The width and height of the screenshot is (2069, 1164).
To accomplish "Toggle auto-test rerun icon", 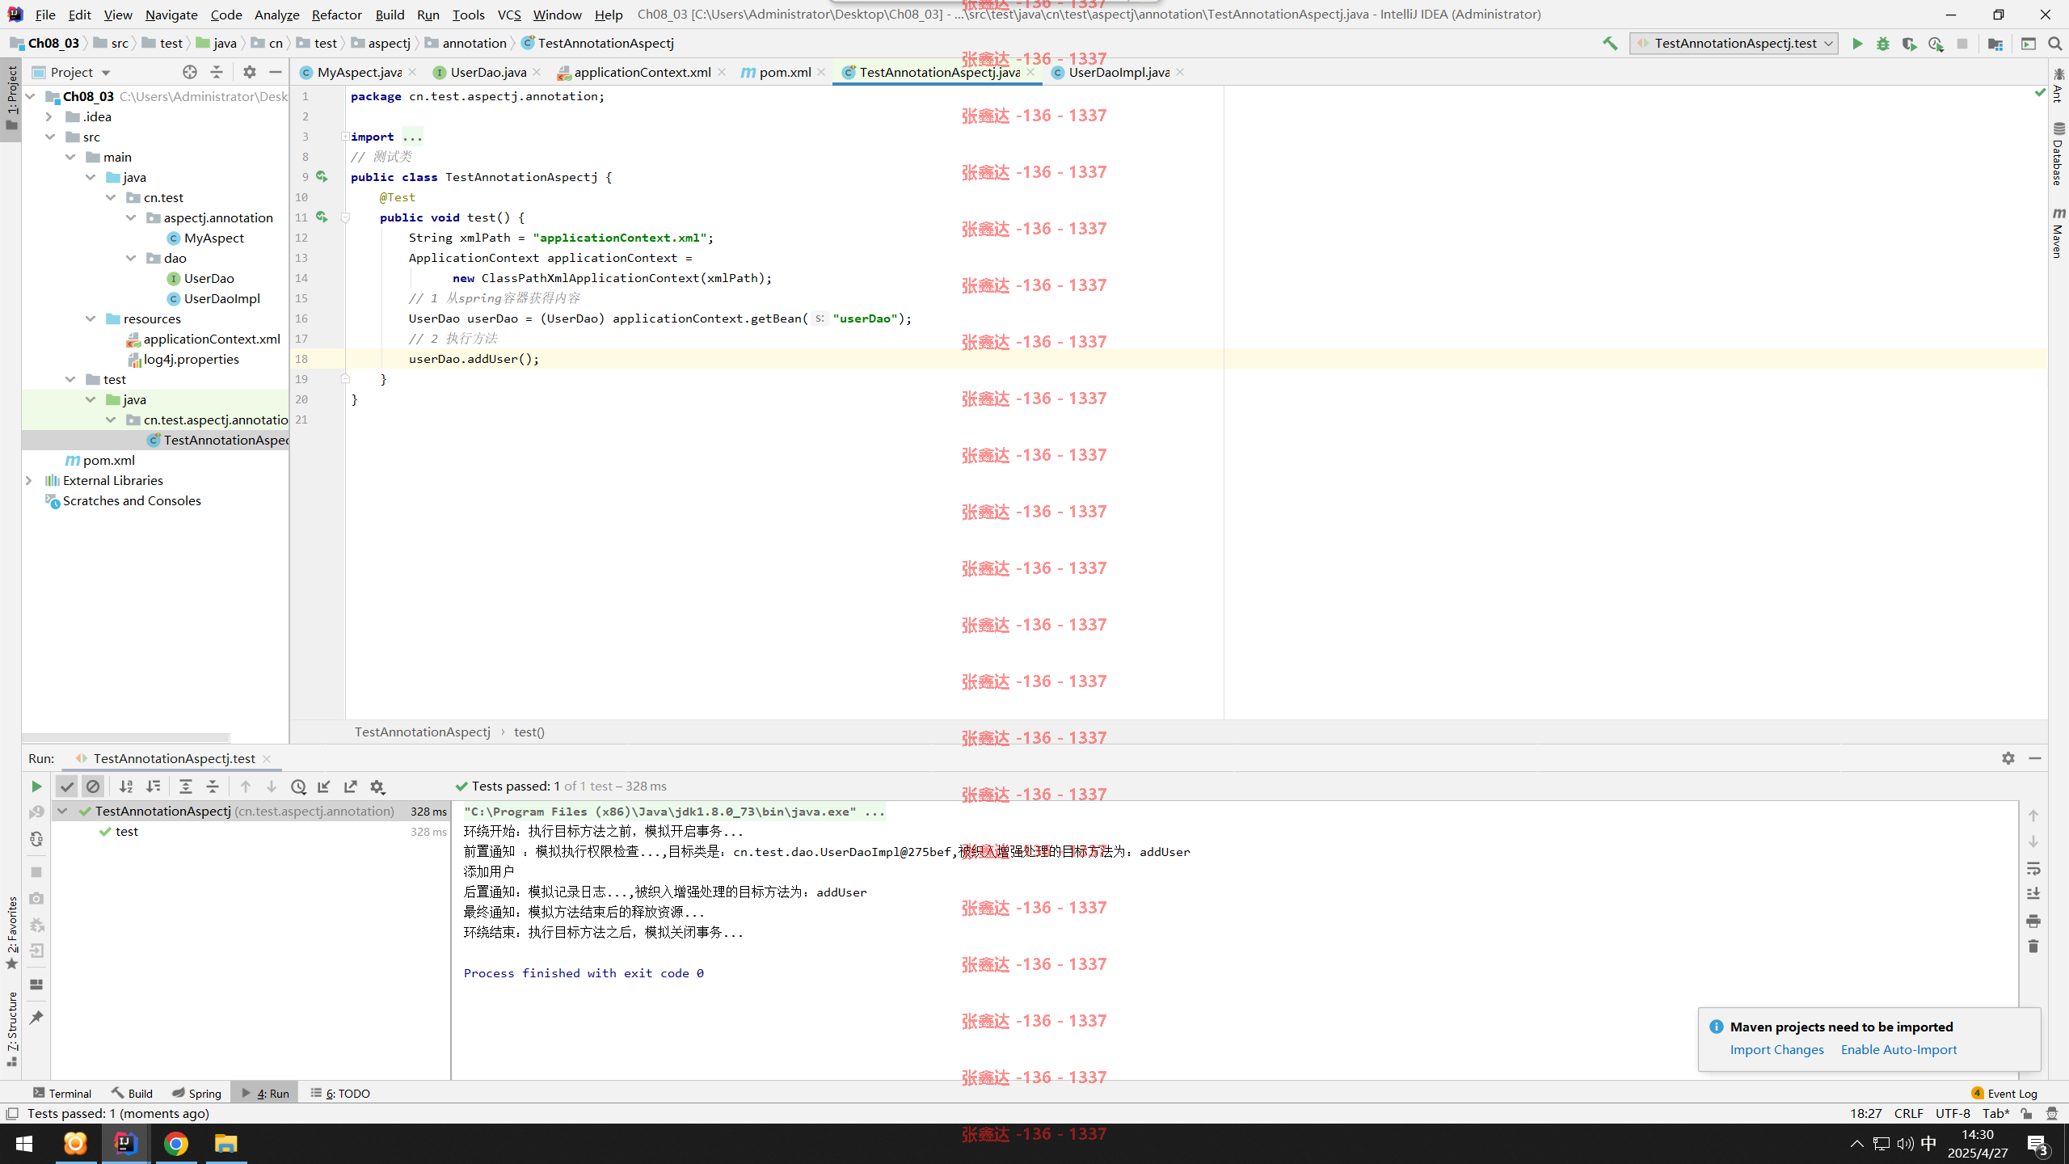I will point(36,839).
